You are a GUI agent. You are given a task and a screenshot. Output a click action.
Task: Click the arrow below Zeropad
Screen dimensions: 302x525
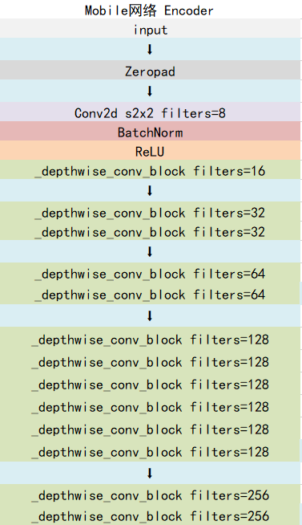pyautogui.click(x=150, y=91)
